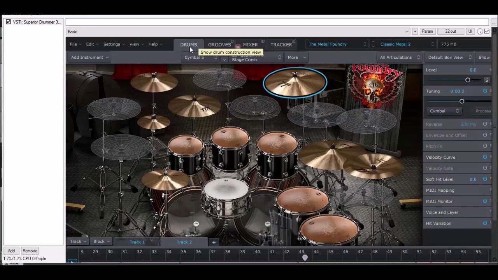Image resolution: width=498 pixels, height=280 pixels.
Task: Open the Default Box View dropdown
Action: 449,57
